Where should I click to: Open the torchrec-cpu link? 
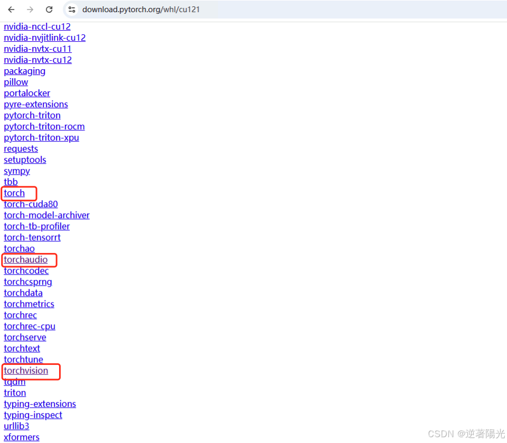(30, 326)
